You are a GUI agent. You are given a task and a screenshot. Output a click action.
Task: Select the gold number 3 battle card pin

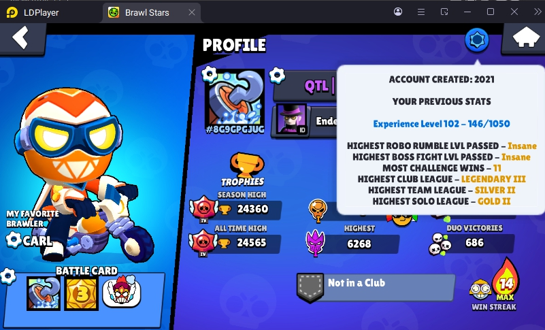(x=82, y=293)
